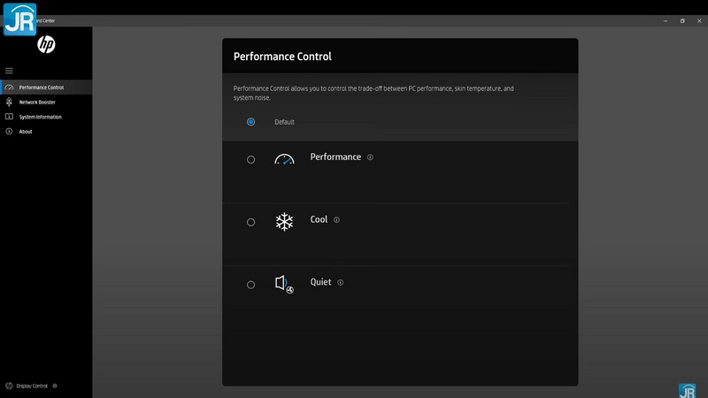Image resolution: width=708 pixels, height=398 pixels.
Task: Show info tooltip next to Cool
Action: click(x=336, y=219)
